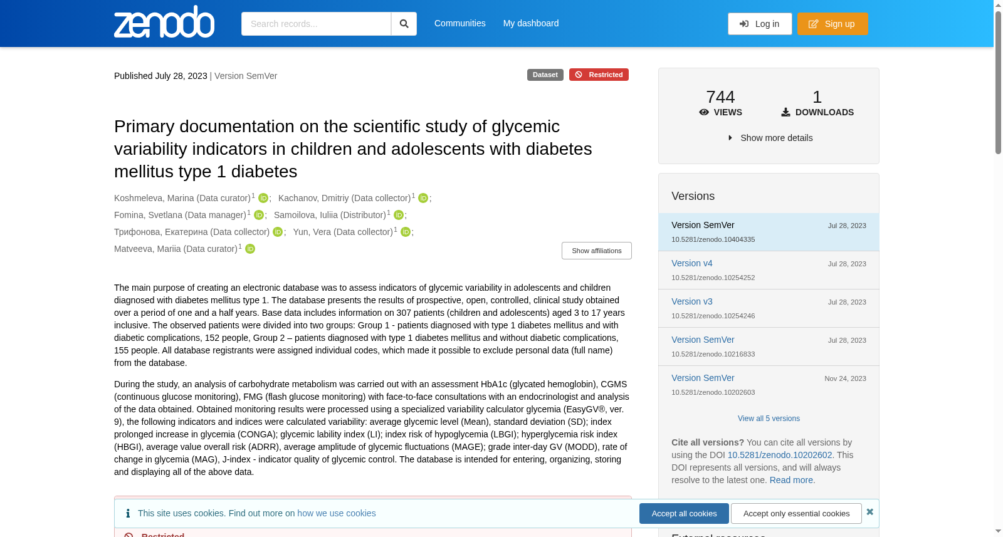Click the search magnifier icon button
The width and height of the screenshot is (1003, 537).
point(404,24)
